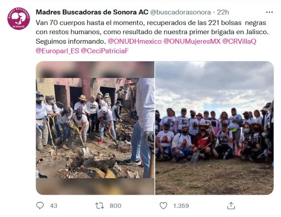The image size is (281, 217).
Task: Visit the @buscadorasonora handle
Action: [x=181, y=12]
